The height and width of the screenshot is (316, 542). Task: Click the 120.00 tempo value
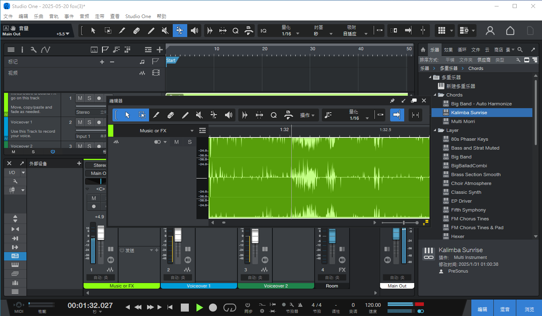[x=373, y=305]
